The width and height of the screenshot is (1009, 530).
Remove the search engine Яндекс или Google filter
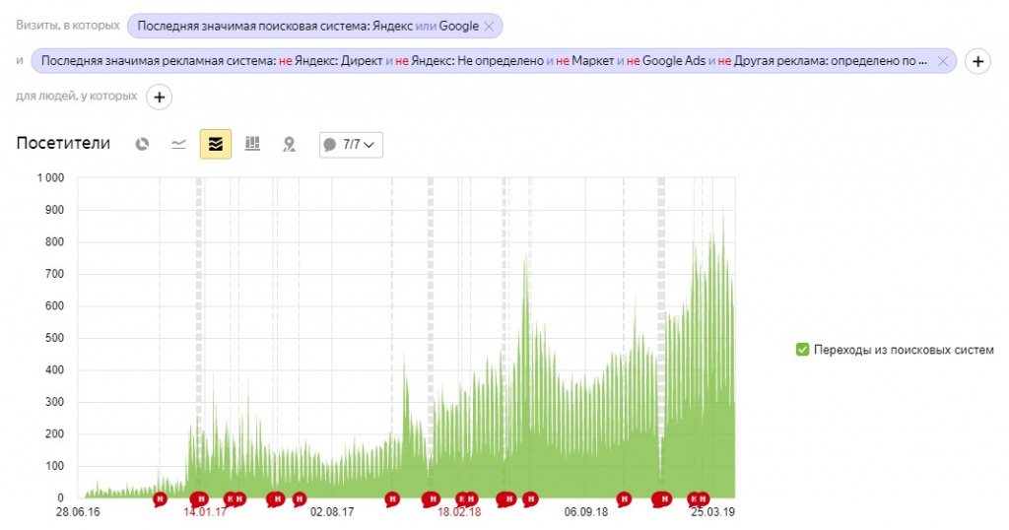(x=489, y=27)
